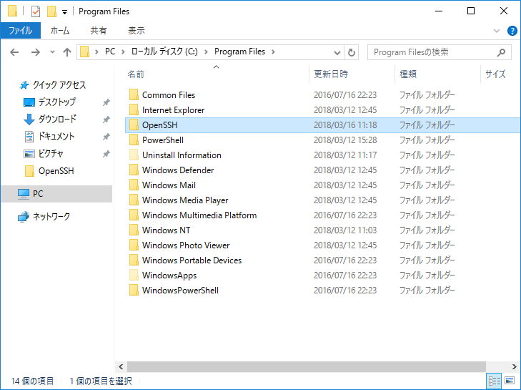Viewport: 521px width, 390px height.
Task: Click the Properties icon in quick access toolbar
Action: coord(36,11)
